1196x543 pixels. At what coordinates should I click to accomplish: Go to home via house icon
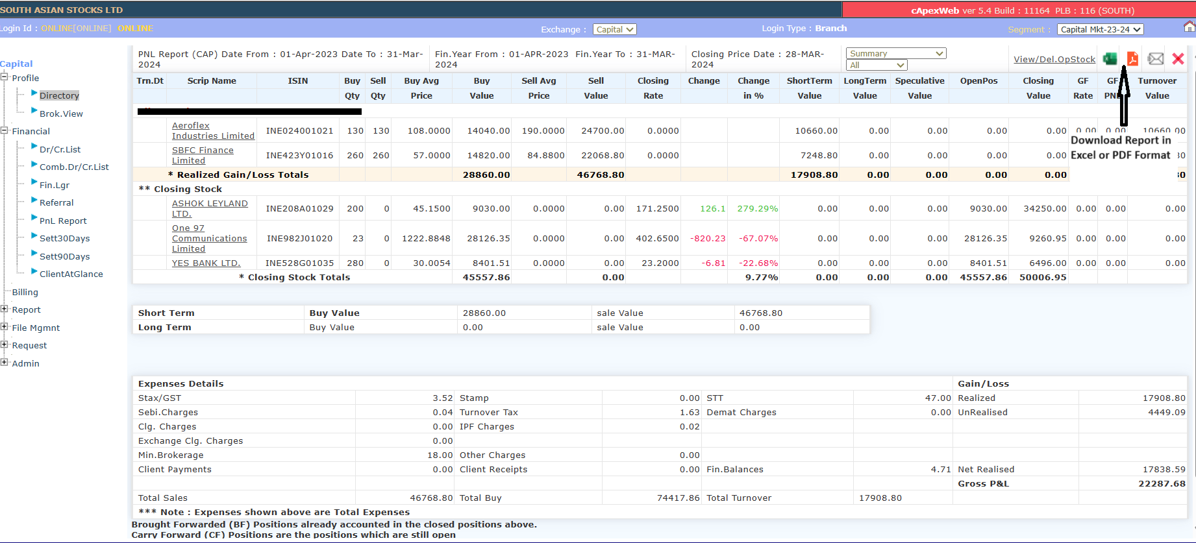(x=1189, y=27)
